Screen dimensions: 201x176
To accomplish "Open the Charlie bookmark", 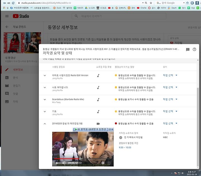I will (142, 8).
